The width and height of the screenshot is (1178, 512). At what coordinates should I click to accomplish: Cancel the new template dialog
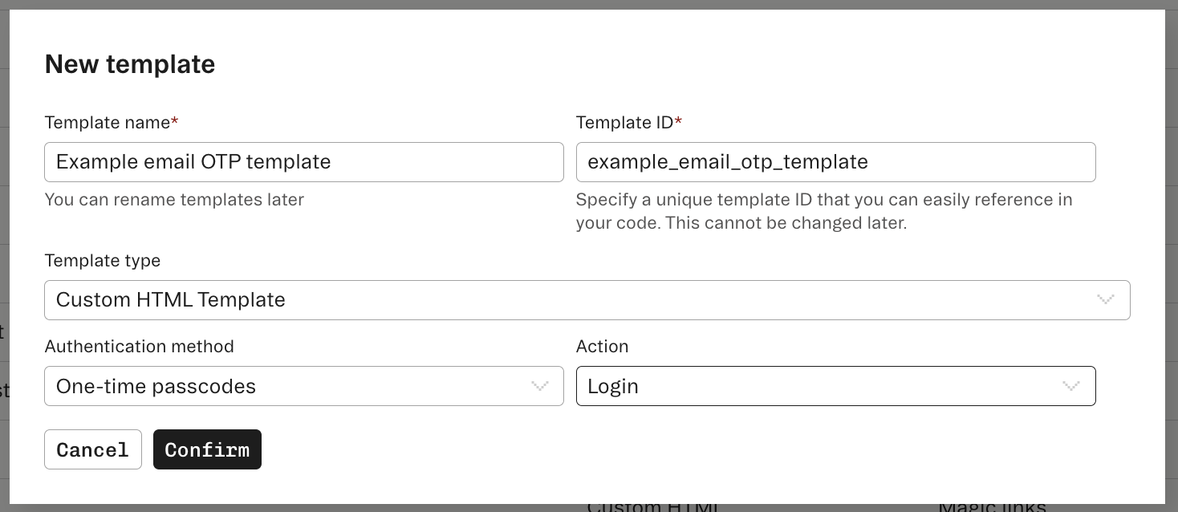[92, 449]
